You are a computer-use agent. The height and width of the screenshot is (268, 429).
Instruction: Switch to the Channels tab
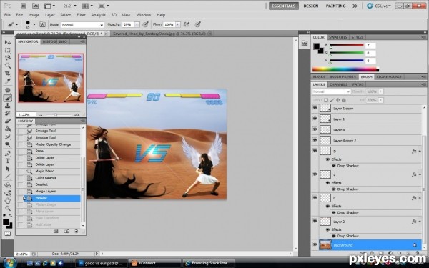click(x=338, y=84)
